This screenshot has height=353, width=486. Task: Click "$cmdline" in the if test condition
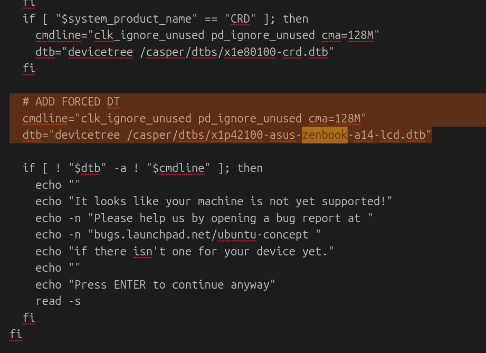[x=178, y=168]
